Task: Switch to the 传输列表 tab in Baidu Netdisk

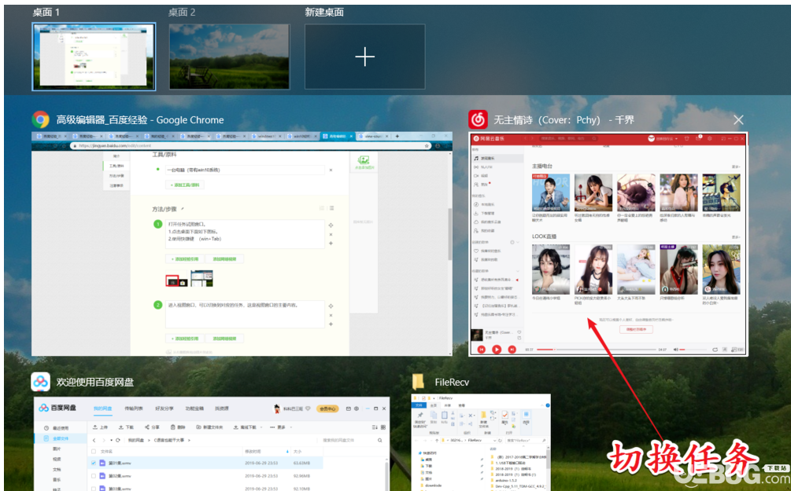Action: pos(134,409)
